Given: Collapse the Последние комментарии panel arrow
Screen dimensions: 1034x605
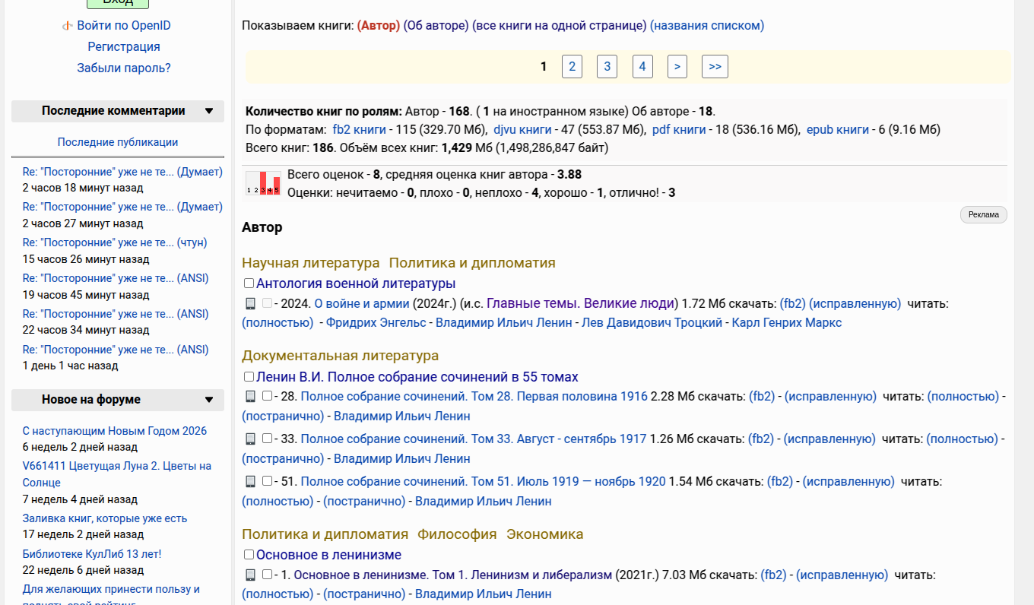Looking at the screenshot, I should 209,111.
